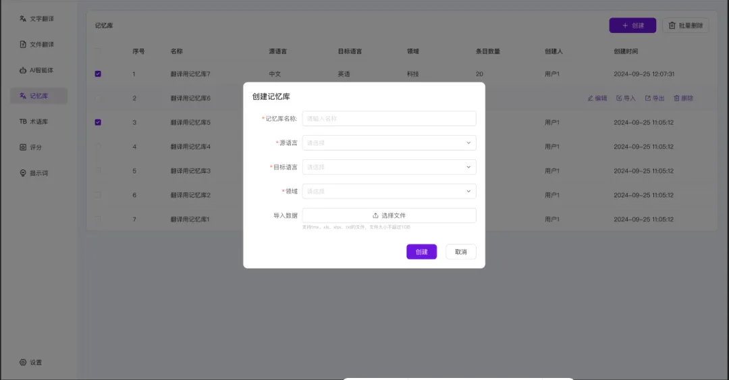Confirm with purple 创建 dialog button

coord(422,252)
